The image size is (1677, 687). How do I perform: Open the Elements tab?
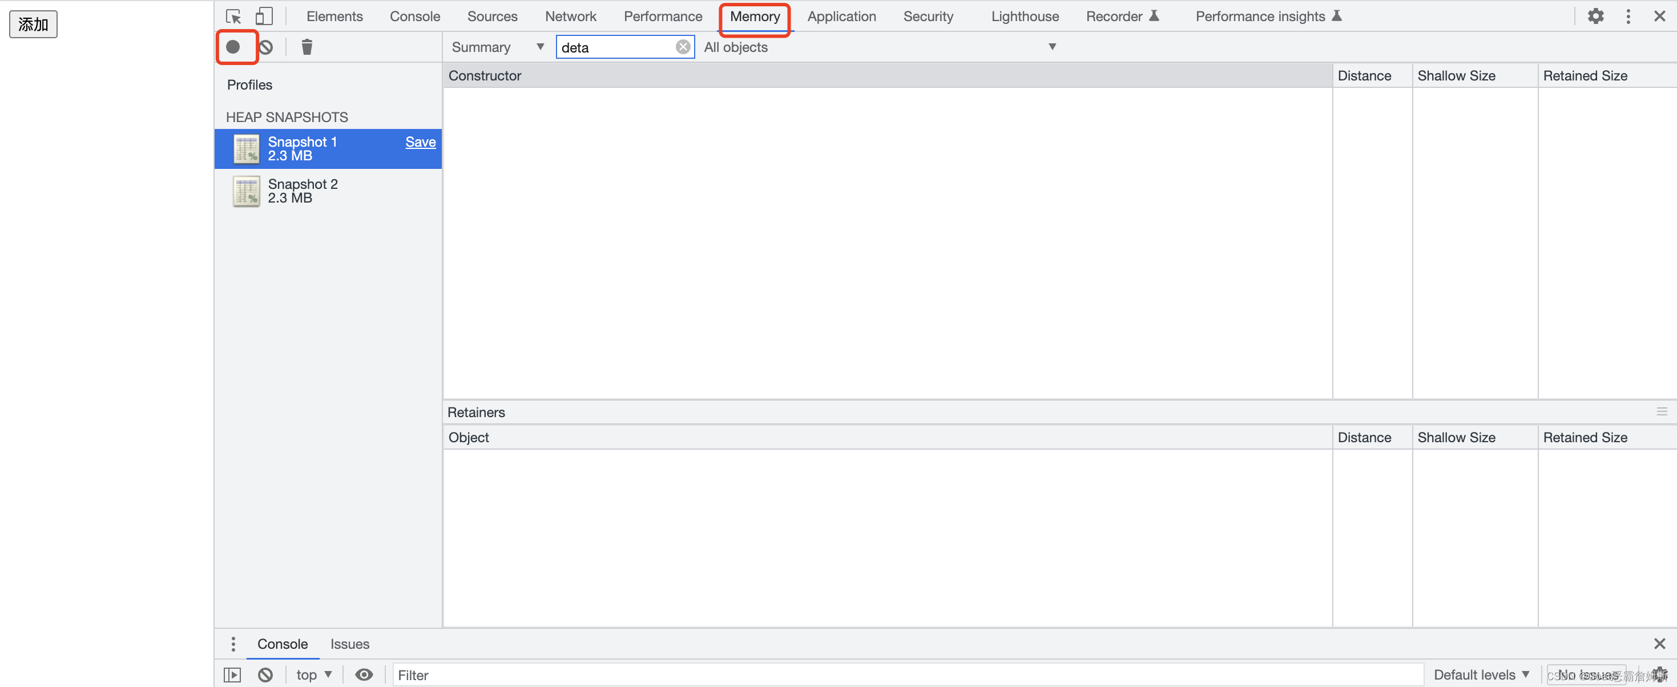click(x=334, y=17)
